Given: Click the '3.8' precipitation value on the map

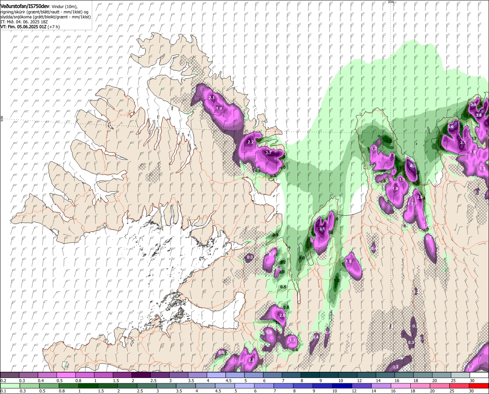Looking at the screenshot, I should tap(479, 115).
